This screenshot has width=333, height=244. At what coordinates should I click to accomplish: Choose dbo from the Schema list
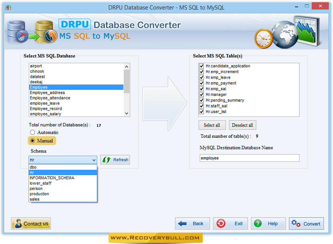63,167
